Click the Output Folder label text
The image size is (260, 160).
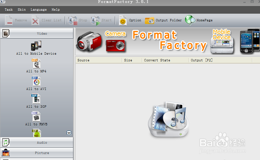tap(169, 20)
